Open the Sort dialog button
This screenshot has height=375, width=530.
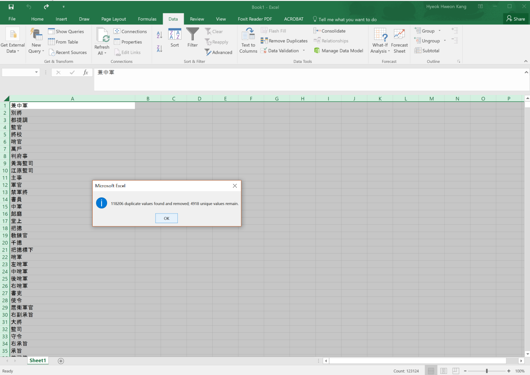pyautogui.click(x=174, y=38)
